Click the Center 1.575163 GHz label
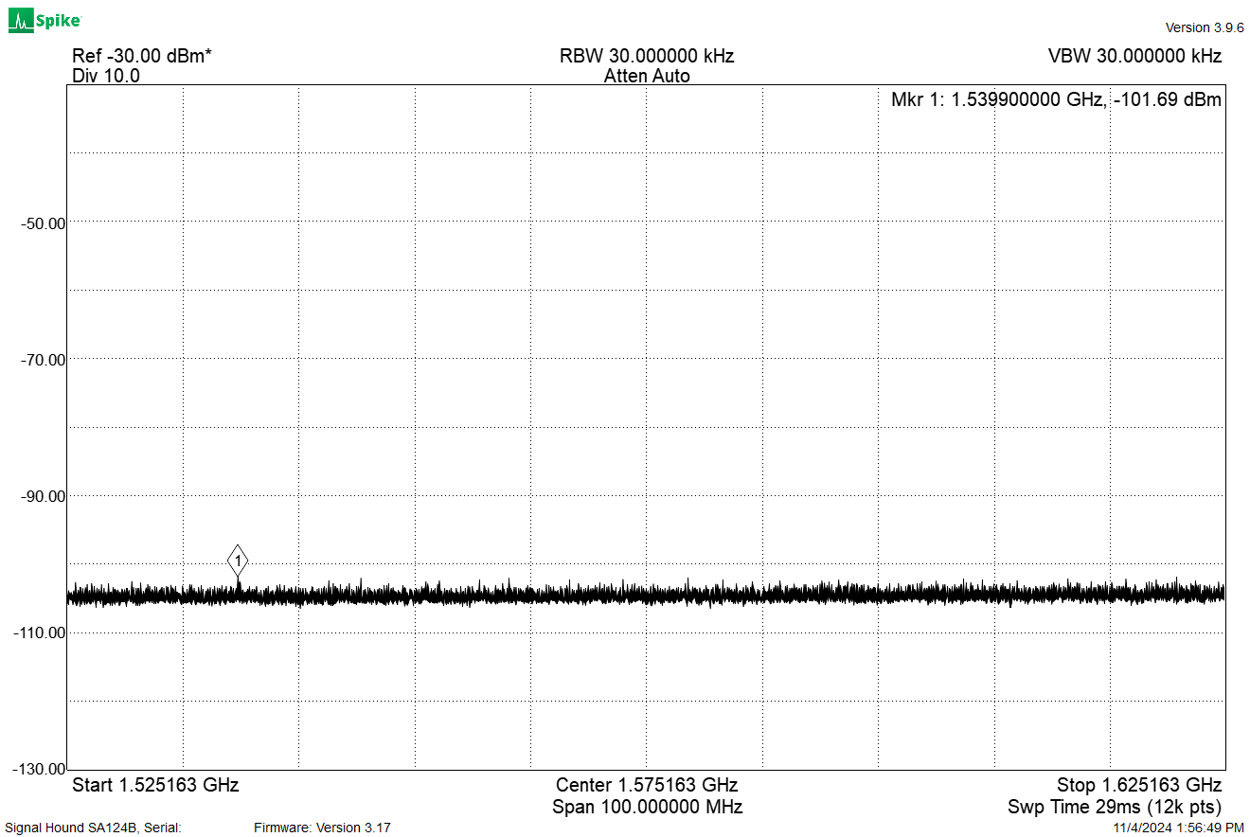This screenshot has width=1250, height=837. click(x=647, y=785)
